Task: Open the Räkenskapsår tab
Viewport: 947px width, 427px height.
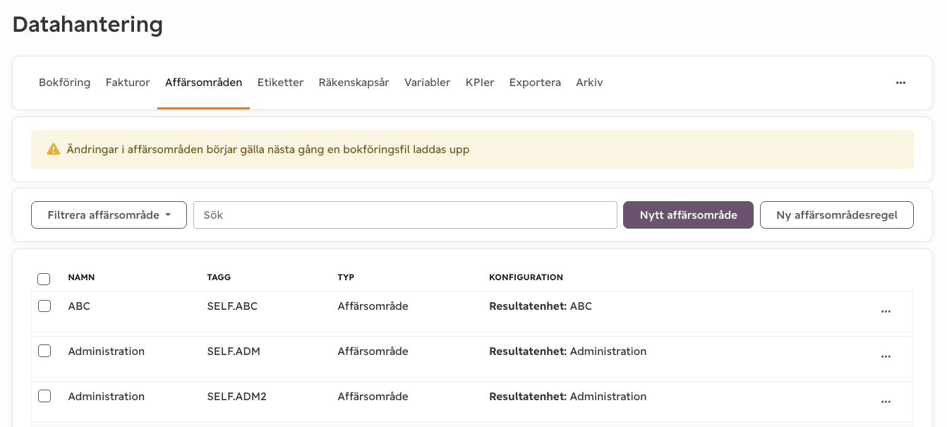Action: (354, 83)
